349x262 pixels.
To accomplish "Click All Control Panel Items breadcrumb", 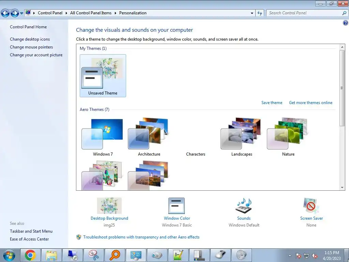I will click(x=91, y=13).
